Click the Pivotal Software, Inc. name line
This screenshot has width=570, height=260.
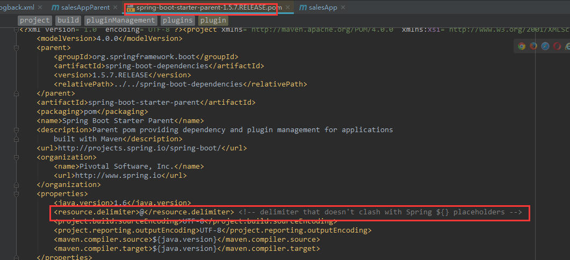[129, 166]
